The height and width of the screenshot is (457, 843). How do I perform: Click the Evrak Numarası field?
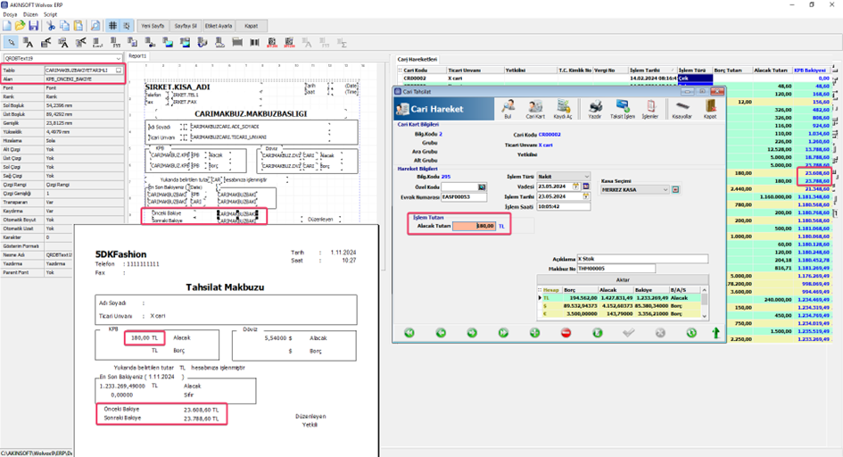(464, 197)
